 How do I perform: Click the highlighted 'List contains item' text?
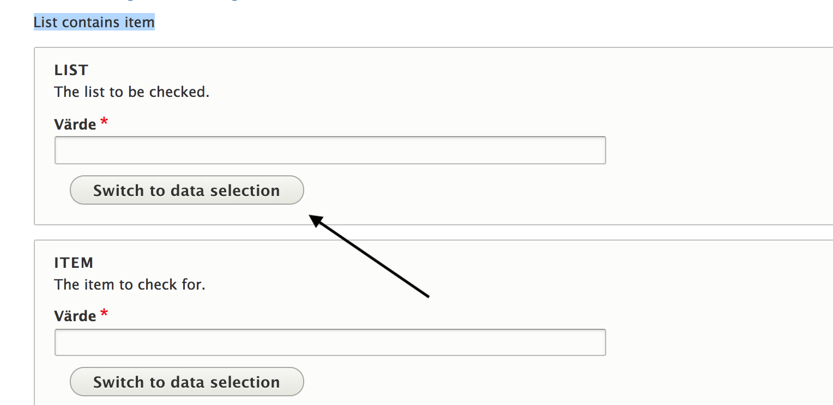94,22
